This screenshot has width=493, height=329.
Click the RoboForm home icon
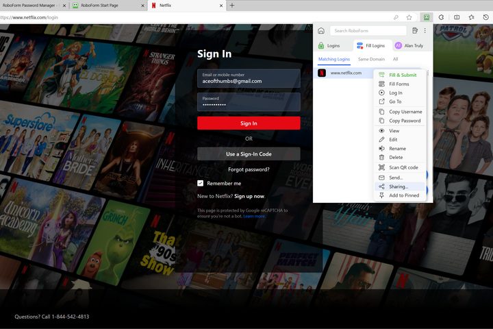321,31
